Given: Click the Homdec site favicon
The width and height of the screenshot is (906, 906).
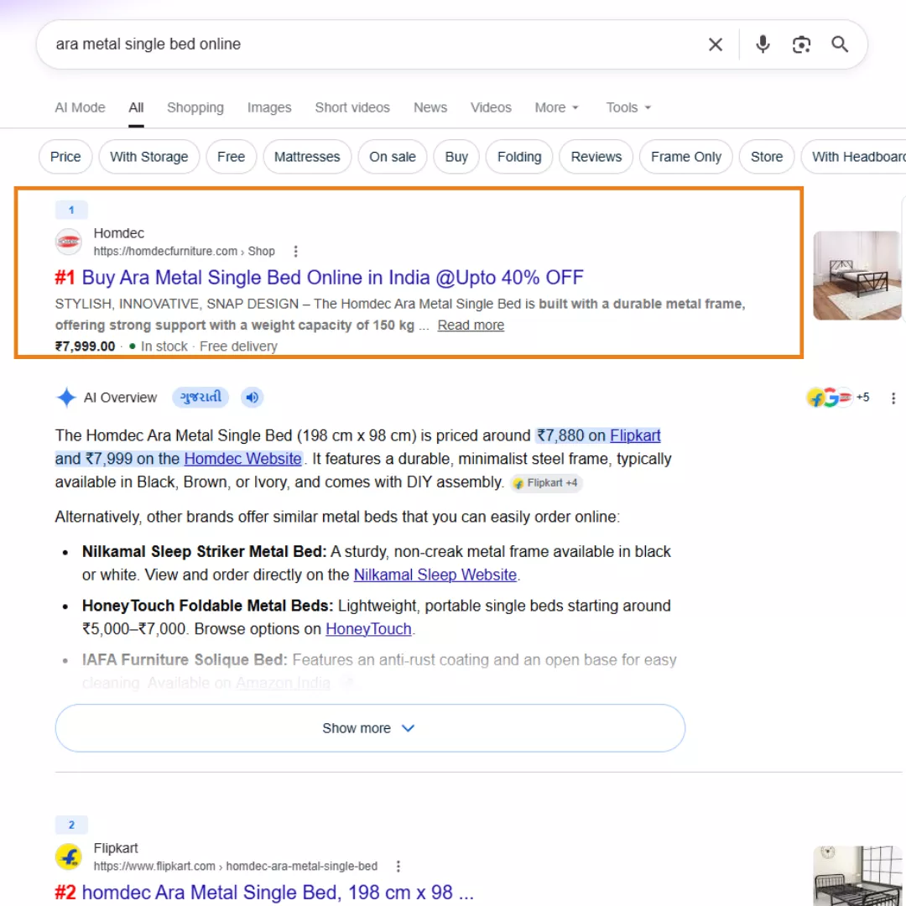Looking at the screenshot, I should pyautogui.click(x=69, y=242).
